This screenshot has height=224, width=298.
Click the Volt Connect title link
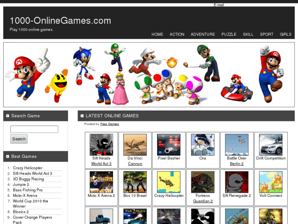[271, 195]
